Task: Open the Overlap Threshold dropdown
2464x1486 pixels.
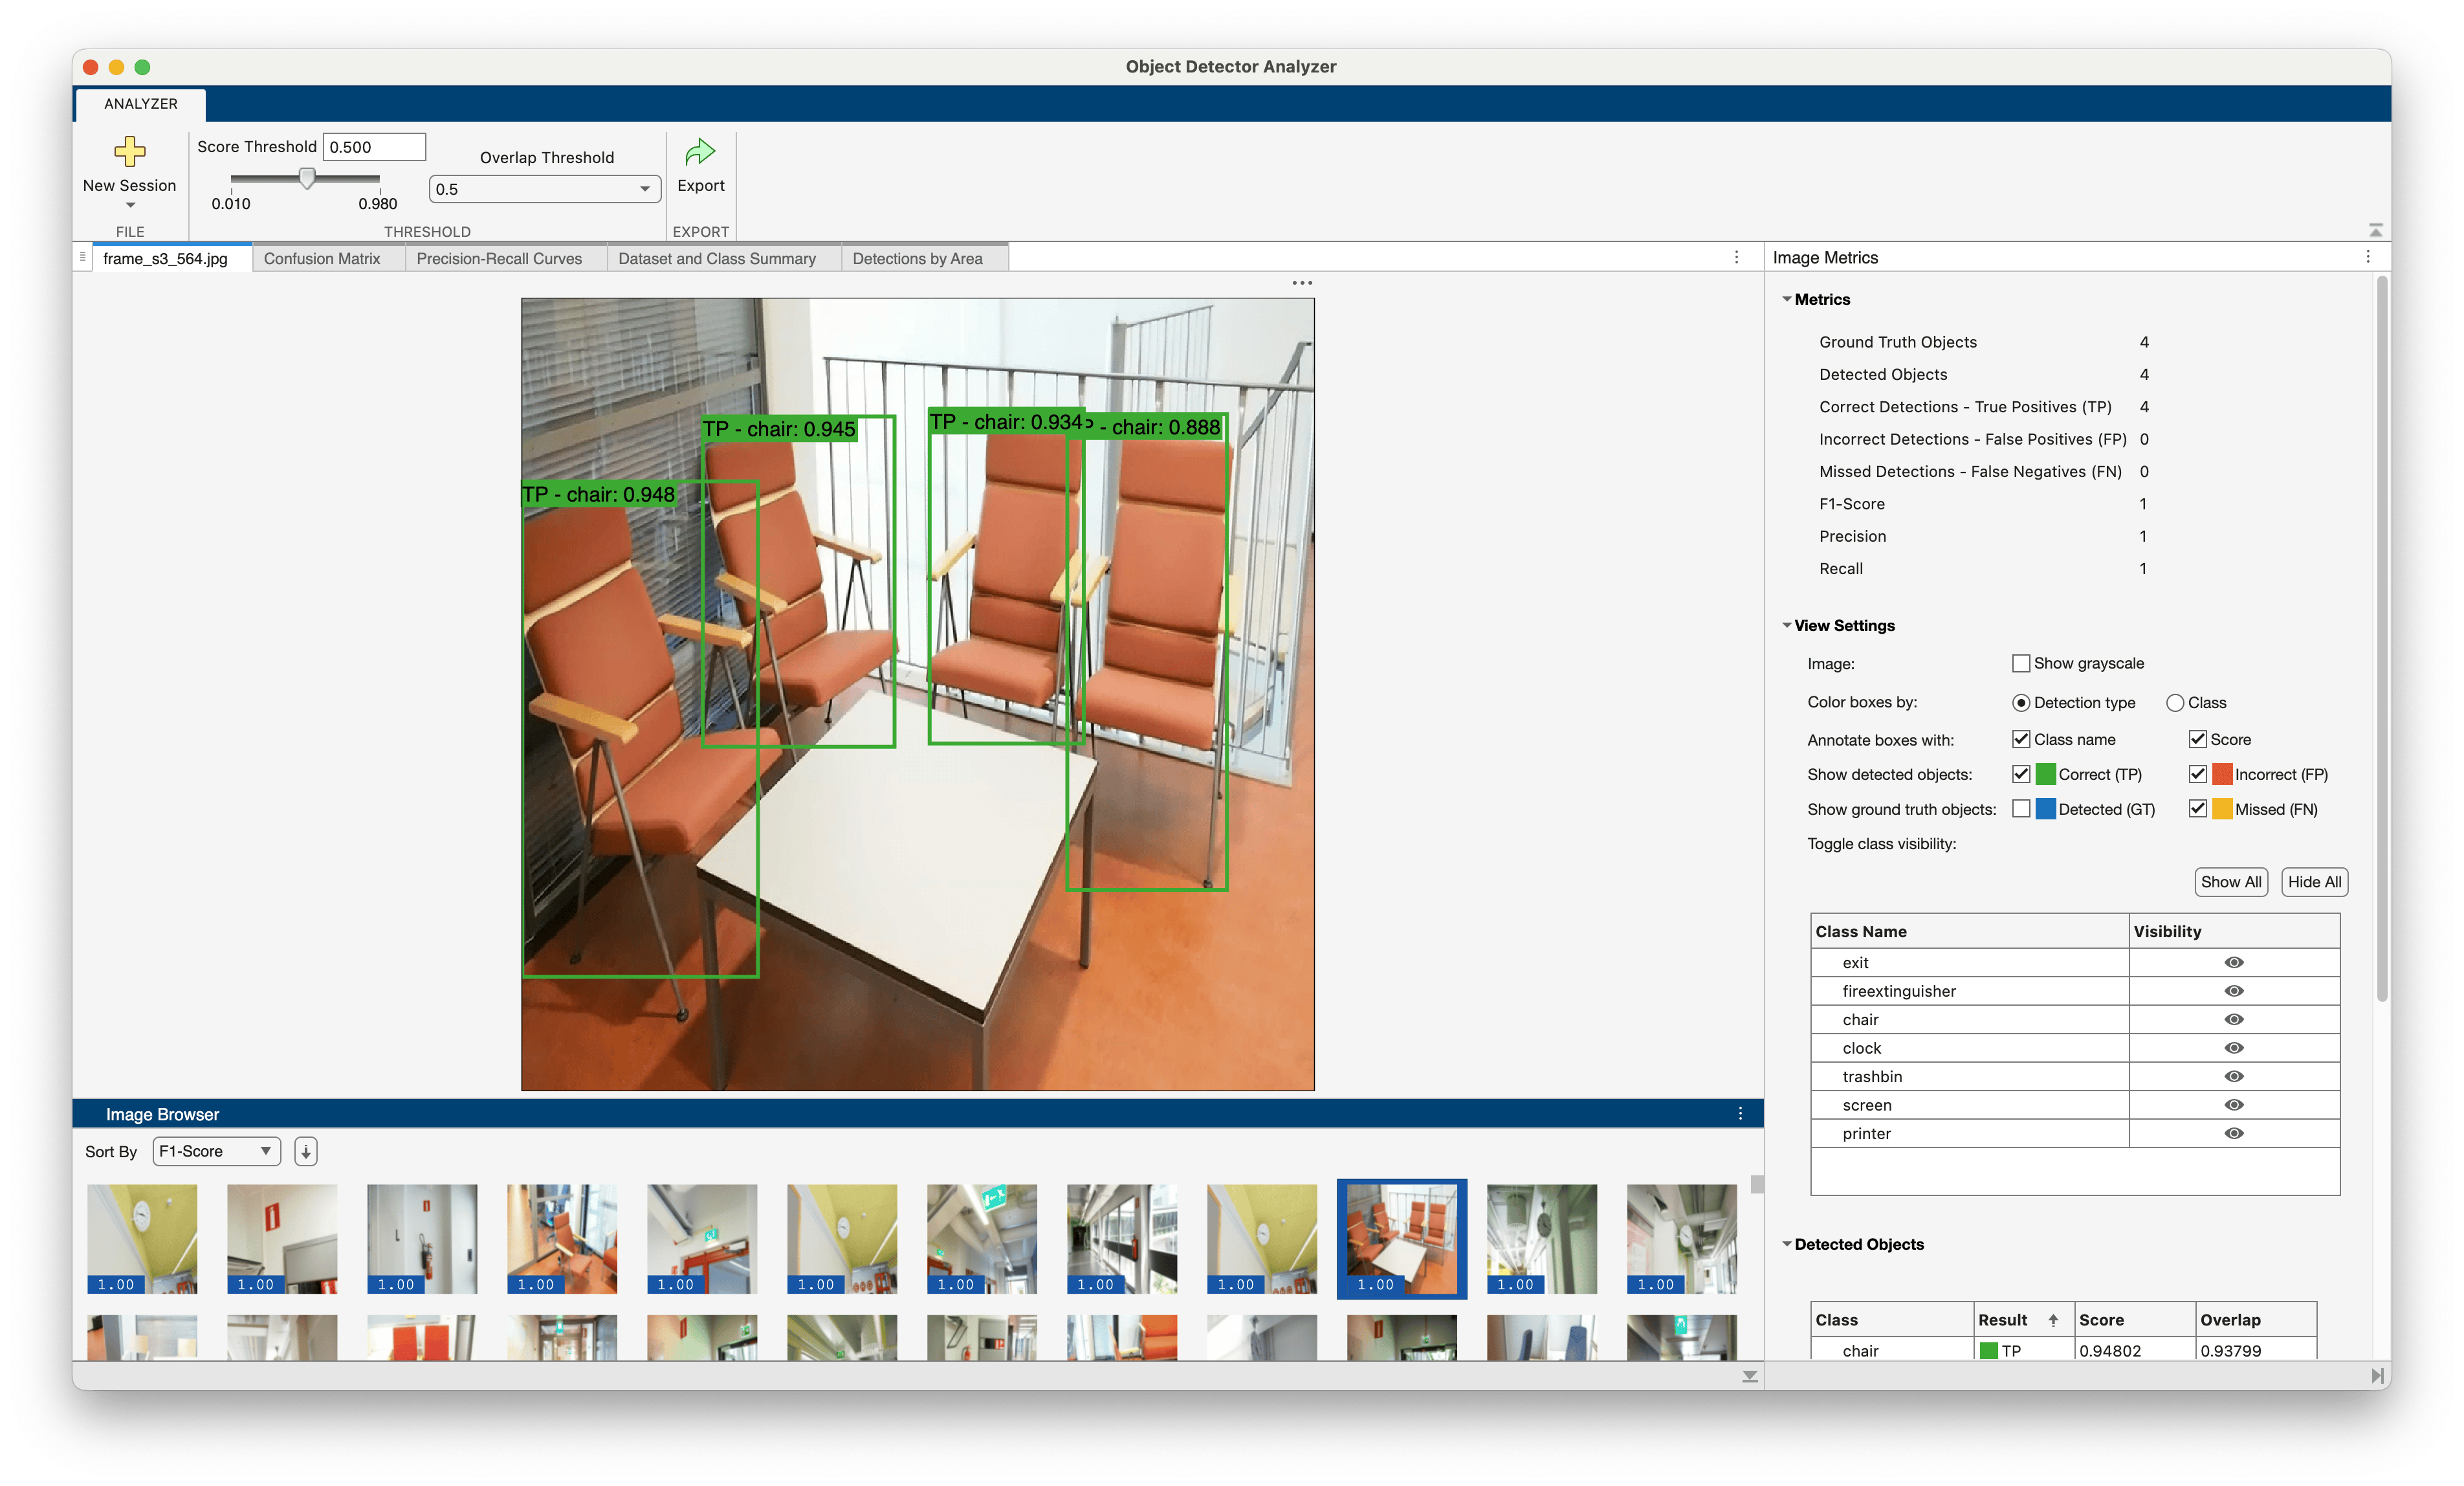Action: tap(545, 189)
